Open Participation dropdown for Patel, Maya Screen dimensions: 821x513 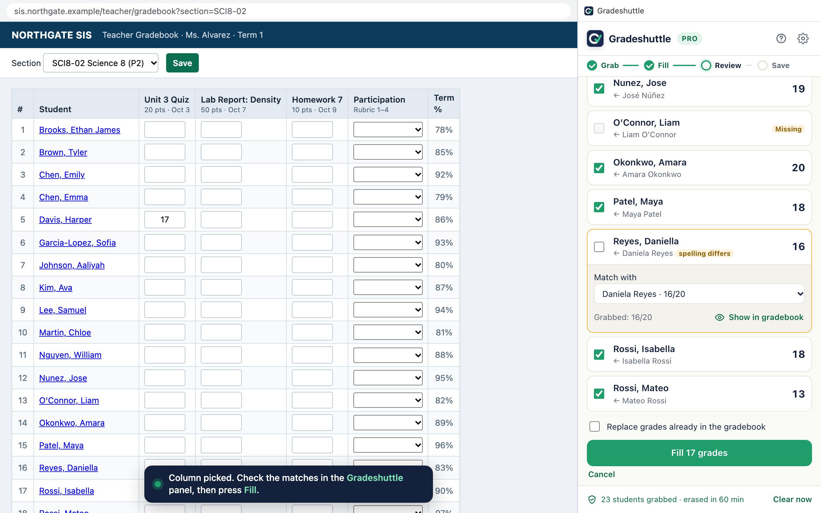tap(388, 445)
